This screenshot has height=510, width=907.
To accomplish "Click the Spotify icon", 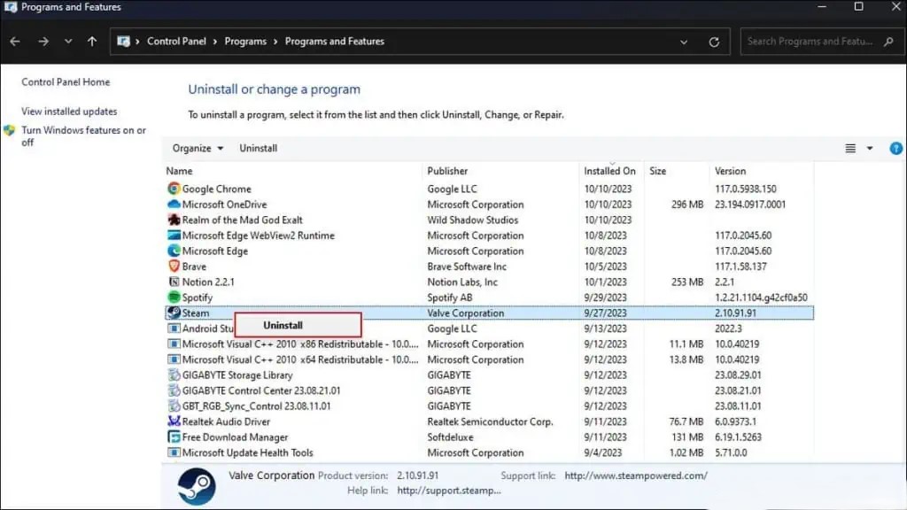I will tap(175, 297).
